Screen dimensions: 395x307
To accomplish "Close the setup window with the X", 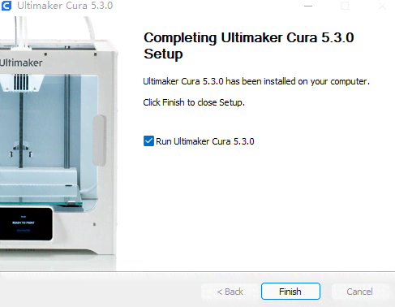I will pos(382,6).
